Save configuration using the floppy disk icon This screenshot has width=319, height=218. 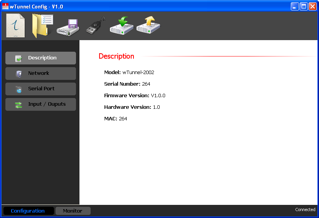(x=68, y=28)
